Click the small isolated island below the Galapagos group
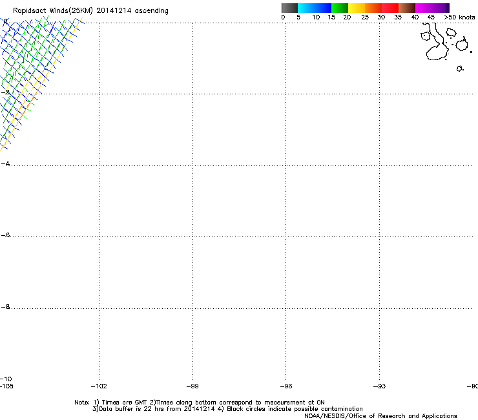 (460, 68)
